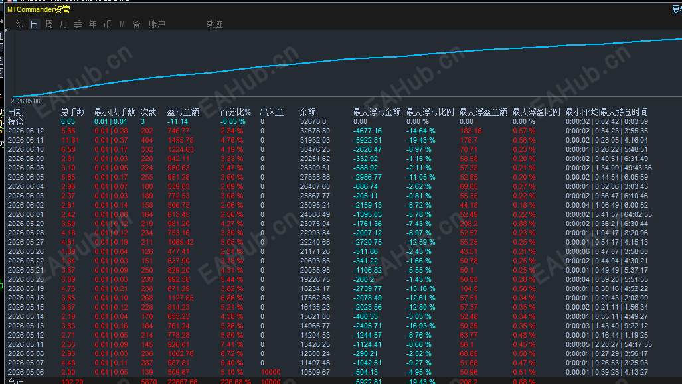Open the 月 monthly tab
Viewport: 682px width, 384px height.
click(64, 25)
